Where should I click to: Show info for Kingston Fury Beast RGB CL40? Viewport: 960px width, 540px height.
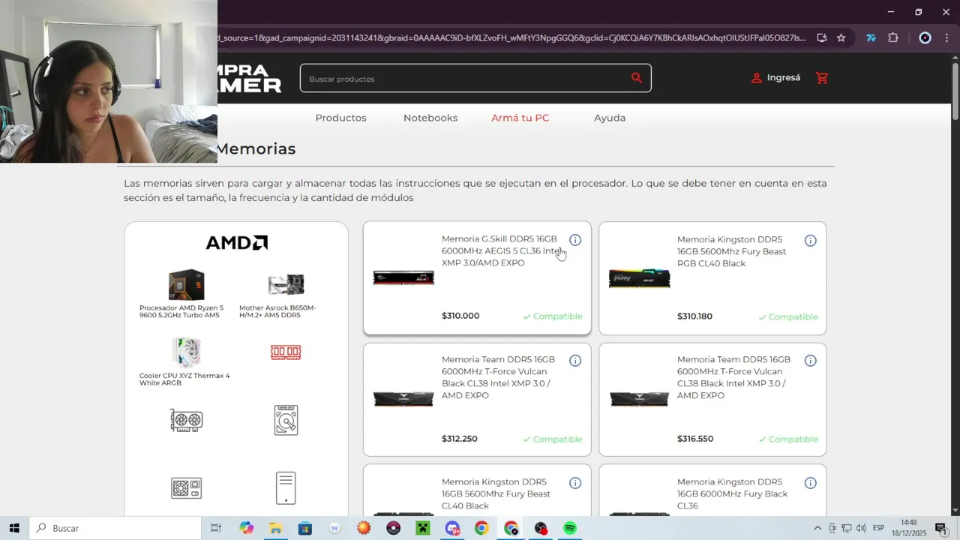(811, 241)
